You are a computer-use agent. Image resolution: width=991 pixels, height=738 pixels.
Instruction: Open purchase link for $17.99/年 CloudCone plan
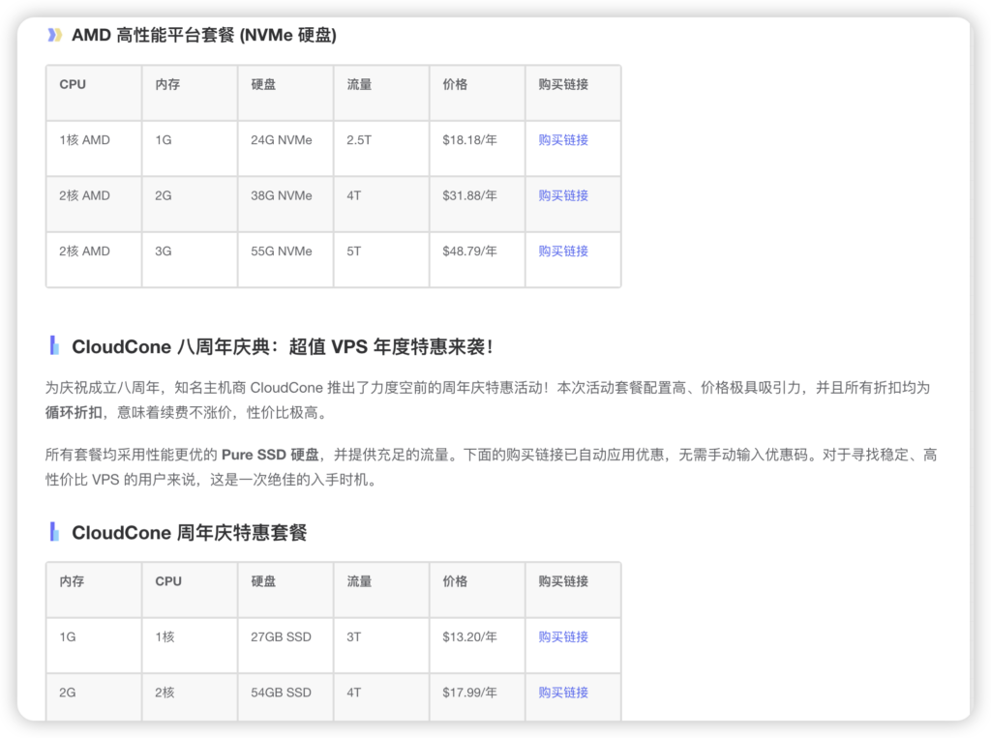[x=563, y=693]
